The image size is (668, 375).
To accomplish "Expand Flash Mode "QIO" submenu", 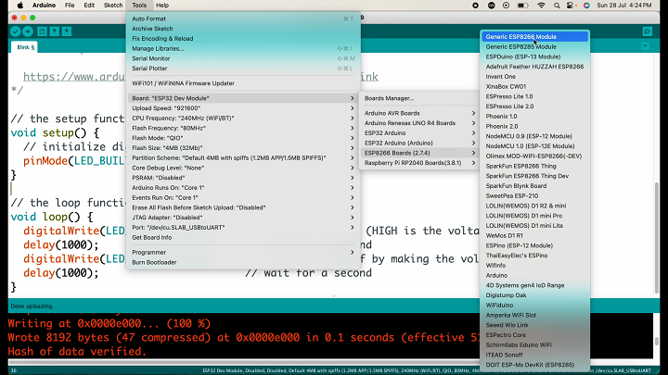I will click(243, 138).
